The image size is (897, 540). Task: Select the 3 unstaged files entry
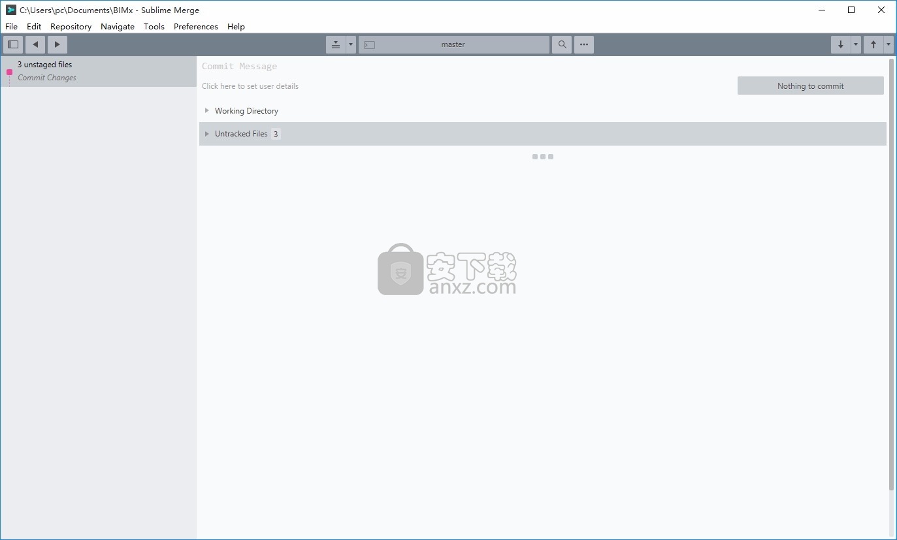coord(99,71)
